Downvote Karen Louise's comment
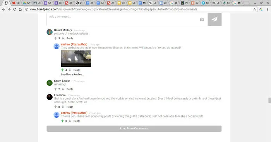This screenshot has height=142, width=271. (x=63, y=89)
